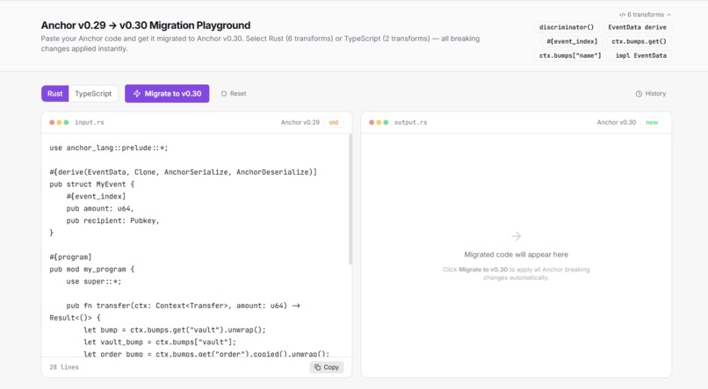This screenshot has height=389, width=708.
Task: Click the ctx.bumps["name"] transform chip
Action: click(x=570, y=55)
